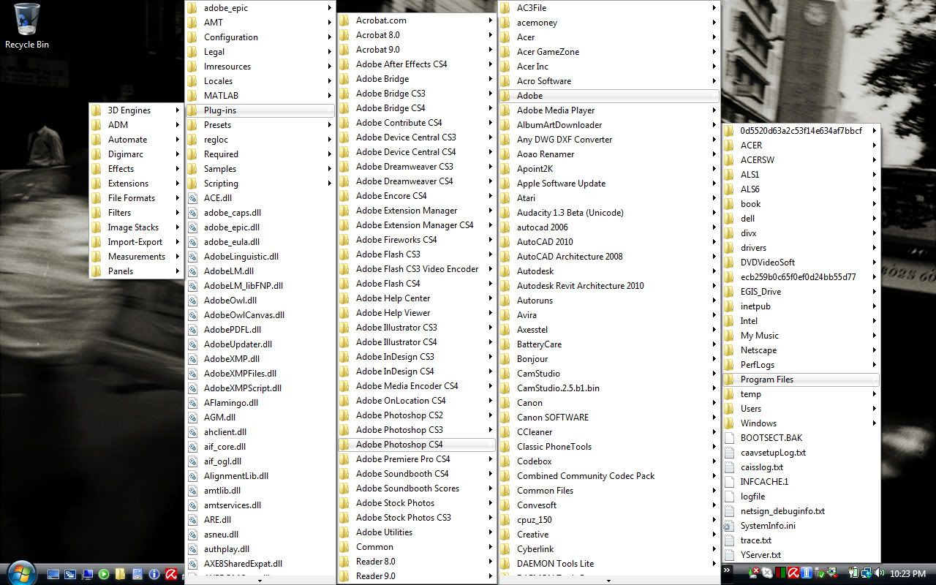Expand the arrow next to Adobe Illustrator CS4
Screen dimensions: 936x585
point(491,342)
